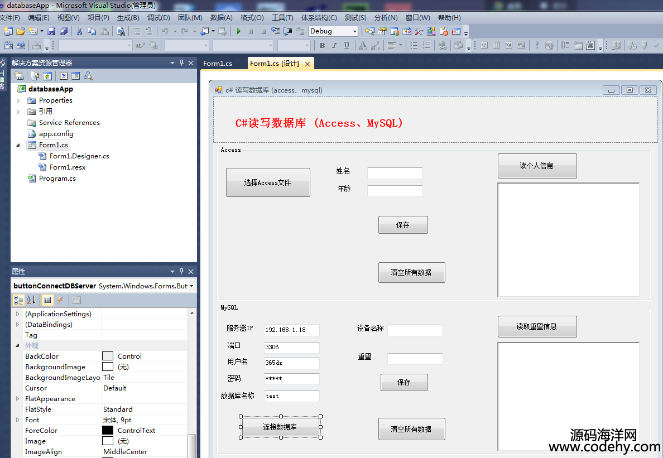Viewport: 663px width, 458px height.
Task: Toggle the Properties list button in Properties grid
Action: [x=47, y=300]
